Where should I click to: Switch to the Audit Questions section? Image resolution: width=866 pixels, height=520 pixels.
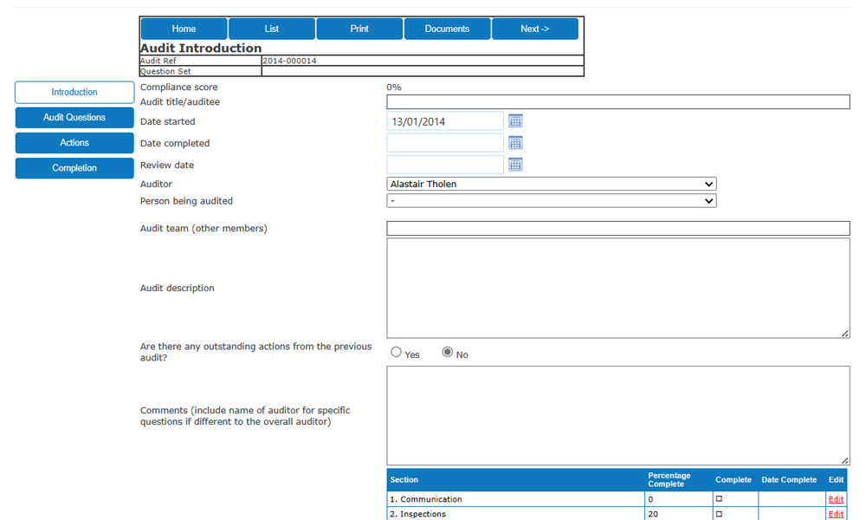click(x=74, y=117)
